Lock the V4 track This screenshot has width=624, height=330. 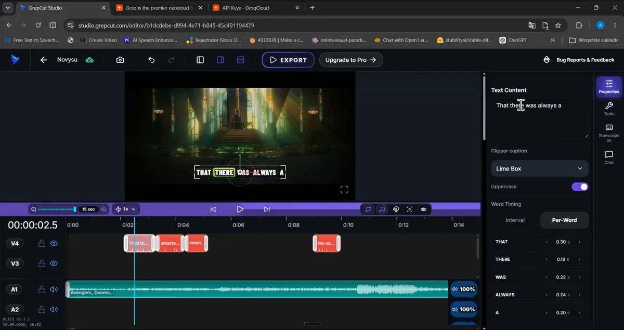click(41, 243)
